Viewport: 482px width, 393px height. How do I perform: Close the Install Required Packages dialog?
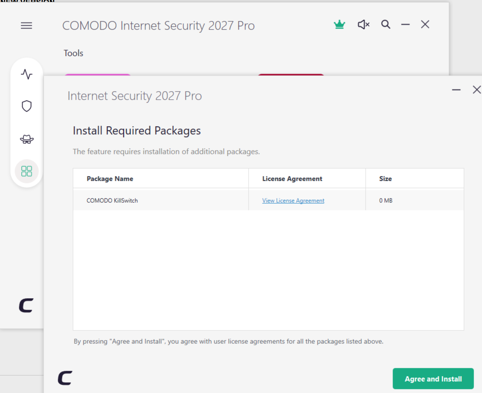[477, 90]
